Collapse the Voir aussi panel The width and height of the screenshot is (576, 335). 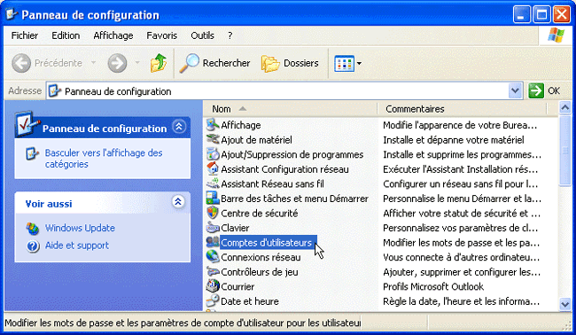(x=178, y=201)
